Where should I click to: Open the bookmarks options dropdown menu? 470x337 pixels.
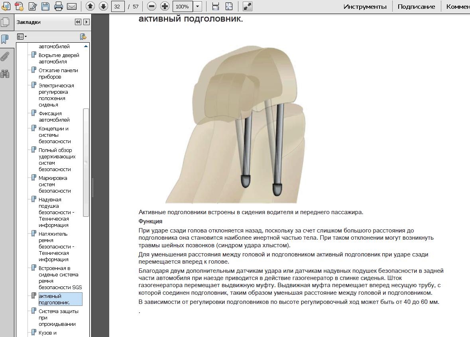coord(22,37)
